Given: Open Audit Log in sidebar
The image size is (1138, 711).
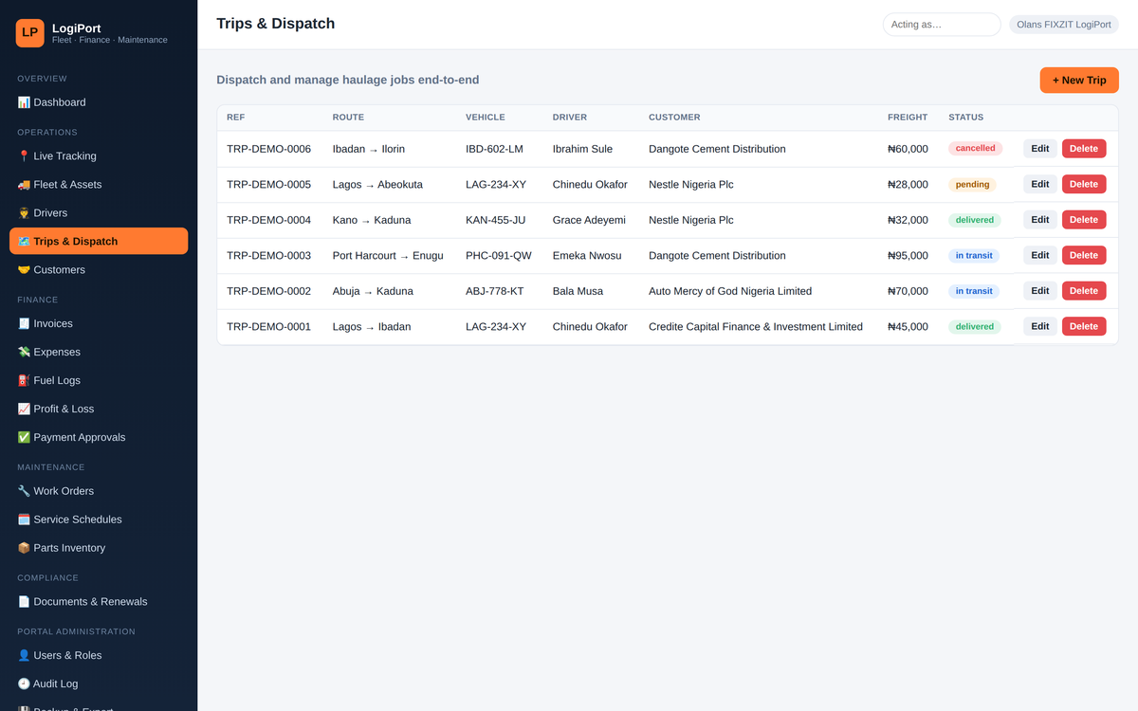Looking at the screenshot, I should 99,684.
